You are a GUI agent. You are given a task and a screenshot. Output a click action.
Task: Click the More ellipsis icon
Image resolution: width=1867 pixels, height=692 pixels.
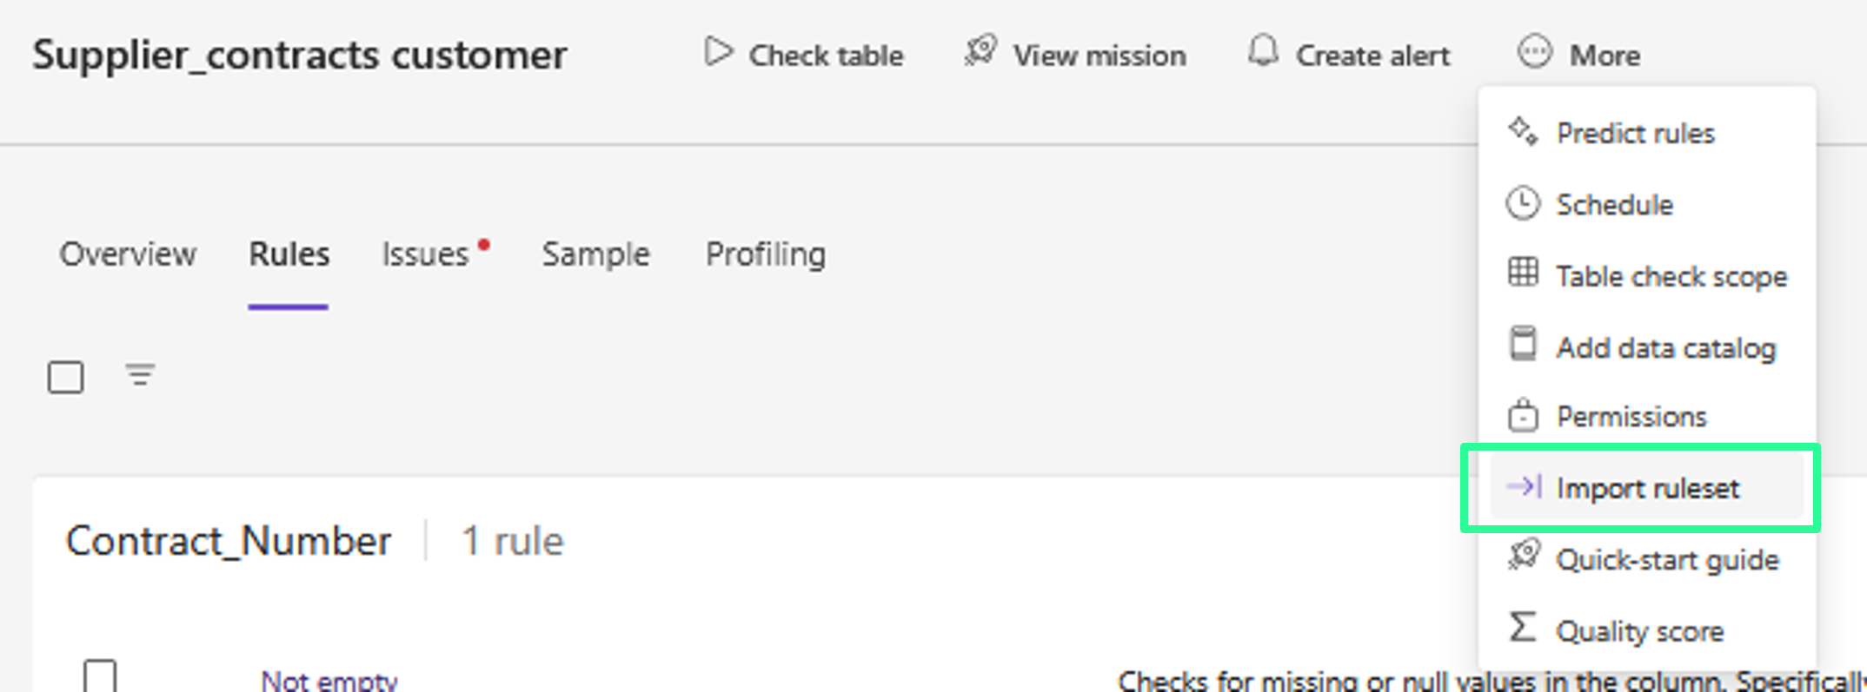point(1534,52)
